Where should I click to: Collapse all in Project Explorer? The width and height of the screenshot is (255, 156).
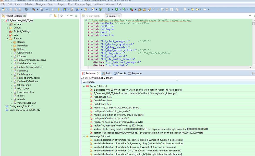pos(51,16)
